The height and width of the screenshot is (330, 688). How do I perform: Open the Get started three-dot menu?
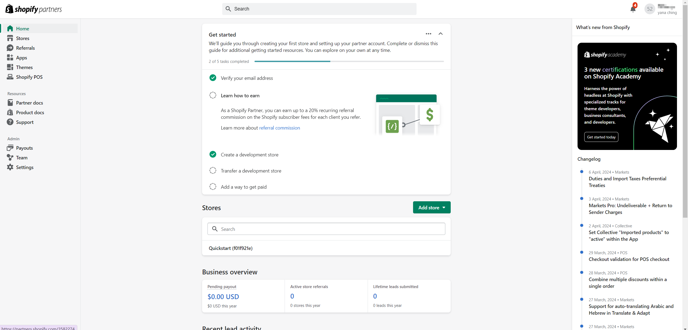coord(428,34)
